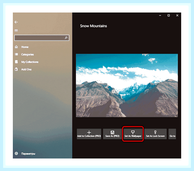Viewport: 194px width, 171px height.
Task: Focus the search input field
Action: coord(42,38)
